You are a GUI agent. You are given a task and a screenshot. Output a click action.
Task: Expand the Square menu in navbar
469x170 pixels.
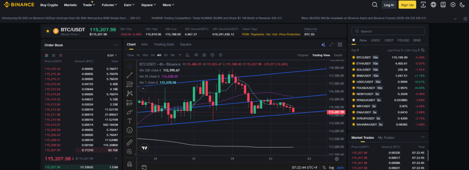[149, 5]
